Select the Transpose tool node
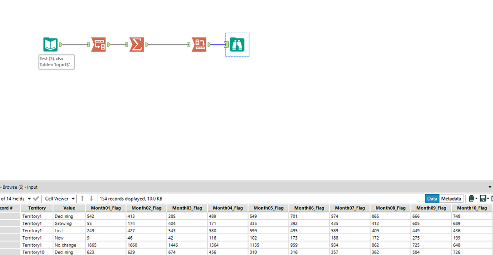 (98, 44)
